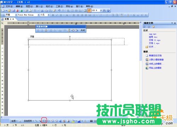Image resolution: width=177 pixels, height=127 pixels.
Task: Toggle Bold formatting
Action: [x=53, y=15]
